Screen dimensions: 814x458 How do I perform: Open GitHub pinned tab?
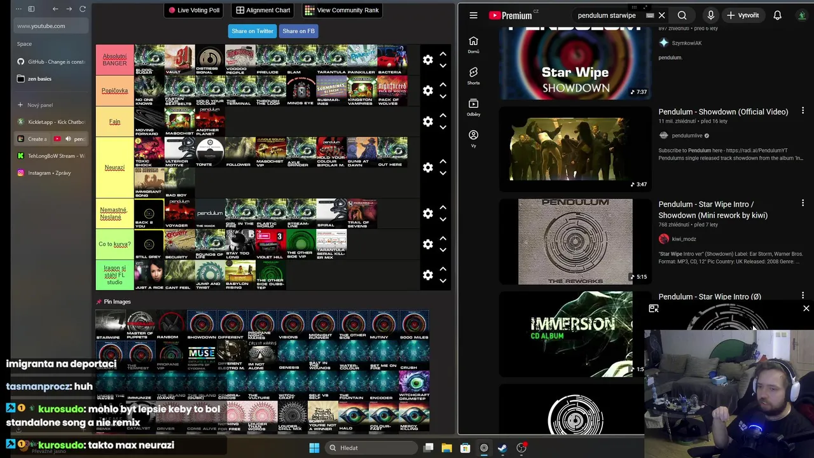click(51, 62)
